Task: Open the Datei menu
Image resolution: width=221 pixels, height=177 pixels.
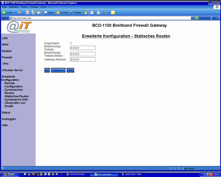Action: pos(4,7)
